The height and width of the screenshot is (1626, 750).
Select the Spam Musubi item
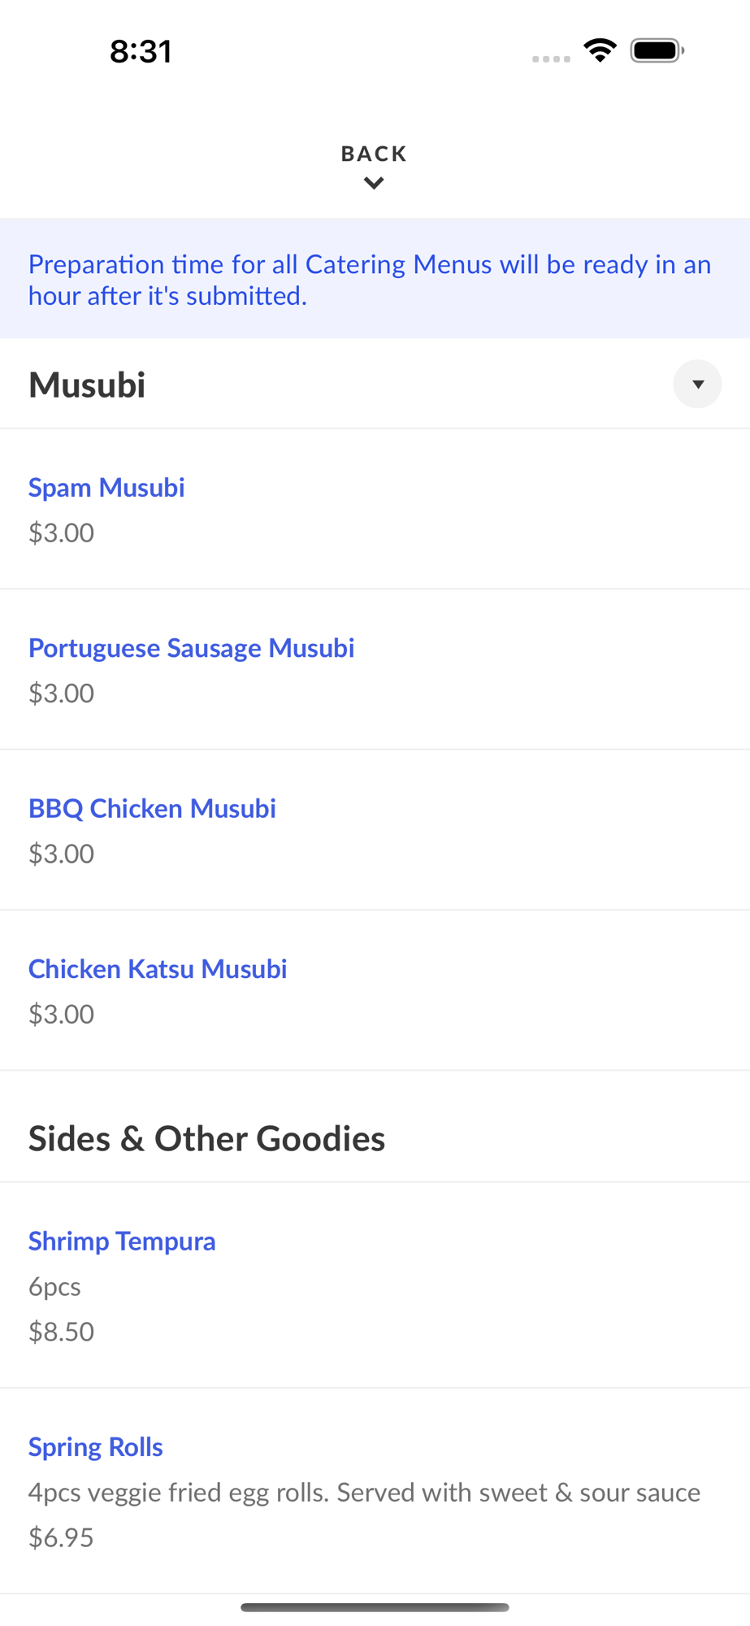pos(106,488)
